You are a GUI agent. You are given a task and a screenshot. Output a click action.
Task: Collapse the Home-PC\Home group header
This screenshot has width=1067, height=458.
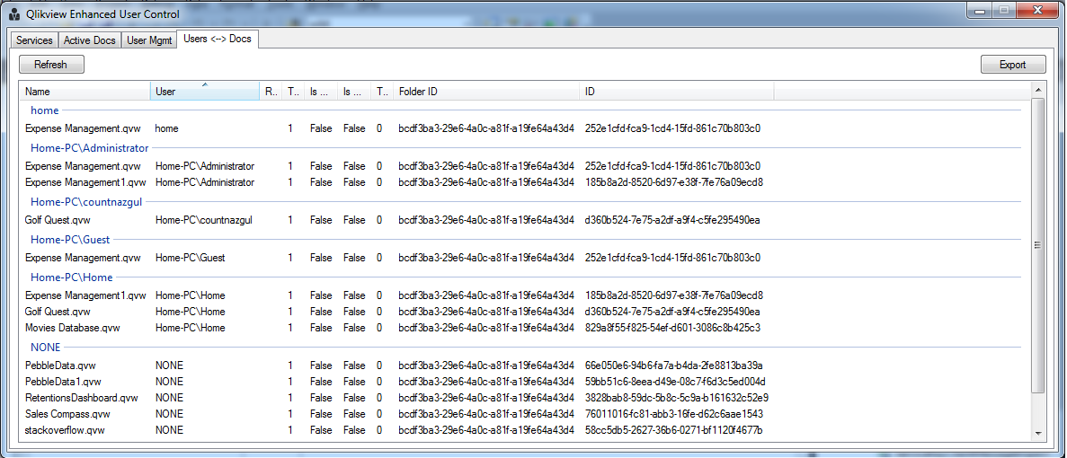pyautogui.click(x=71, y=277)
